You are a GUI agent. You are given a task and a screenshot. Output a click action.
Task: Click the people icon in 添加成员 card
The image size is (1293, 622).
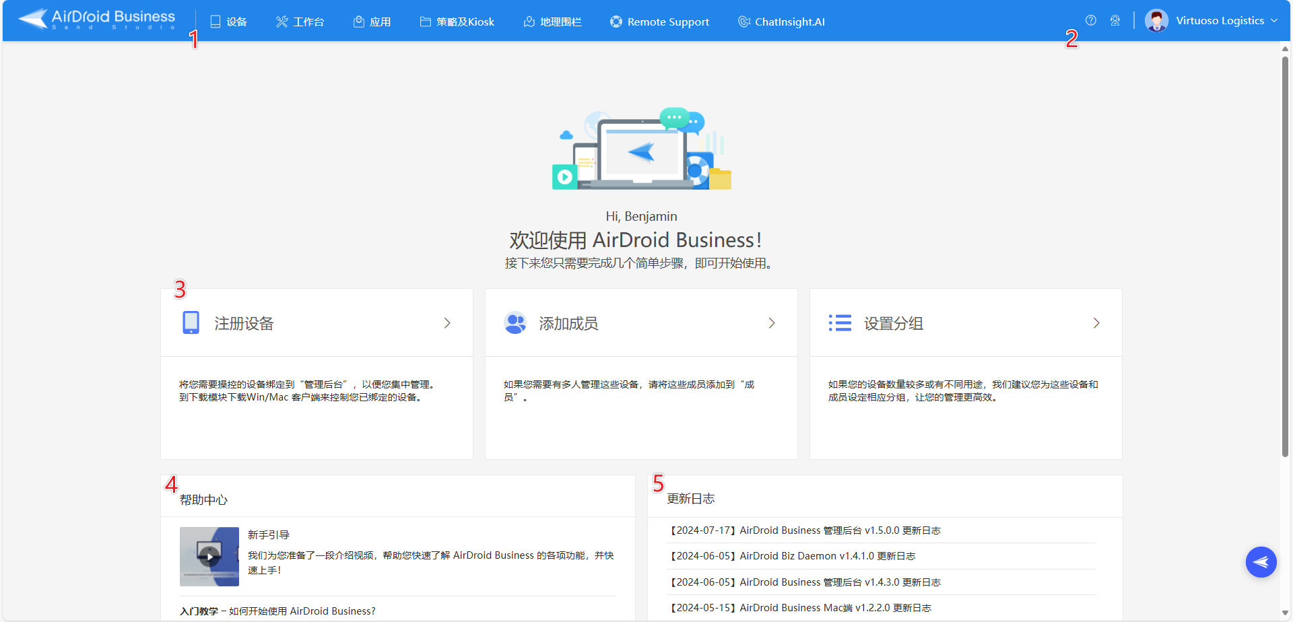[x=515, y=323]
